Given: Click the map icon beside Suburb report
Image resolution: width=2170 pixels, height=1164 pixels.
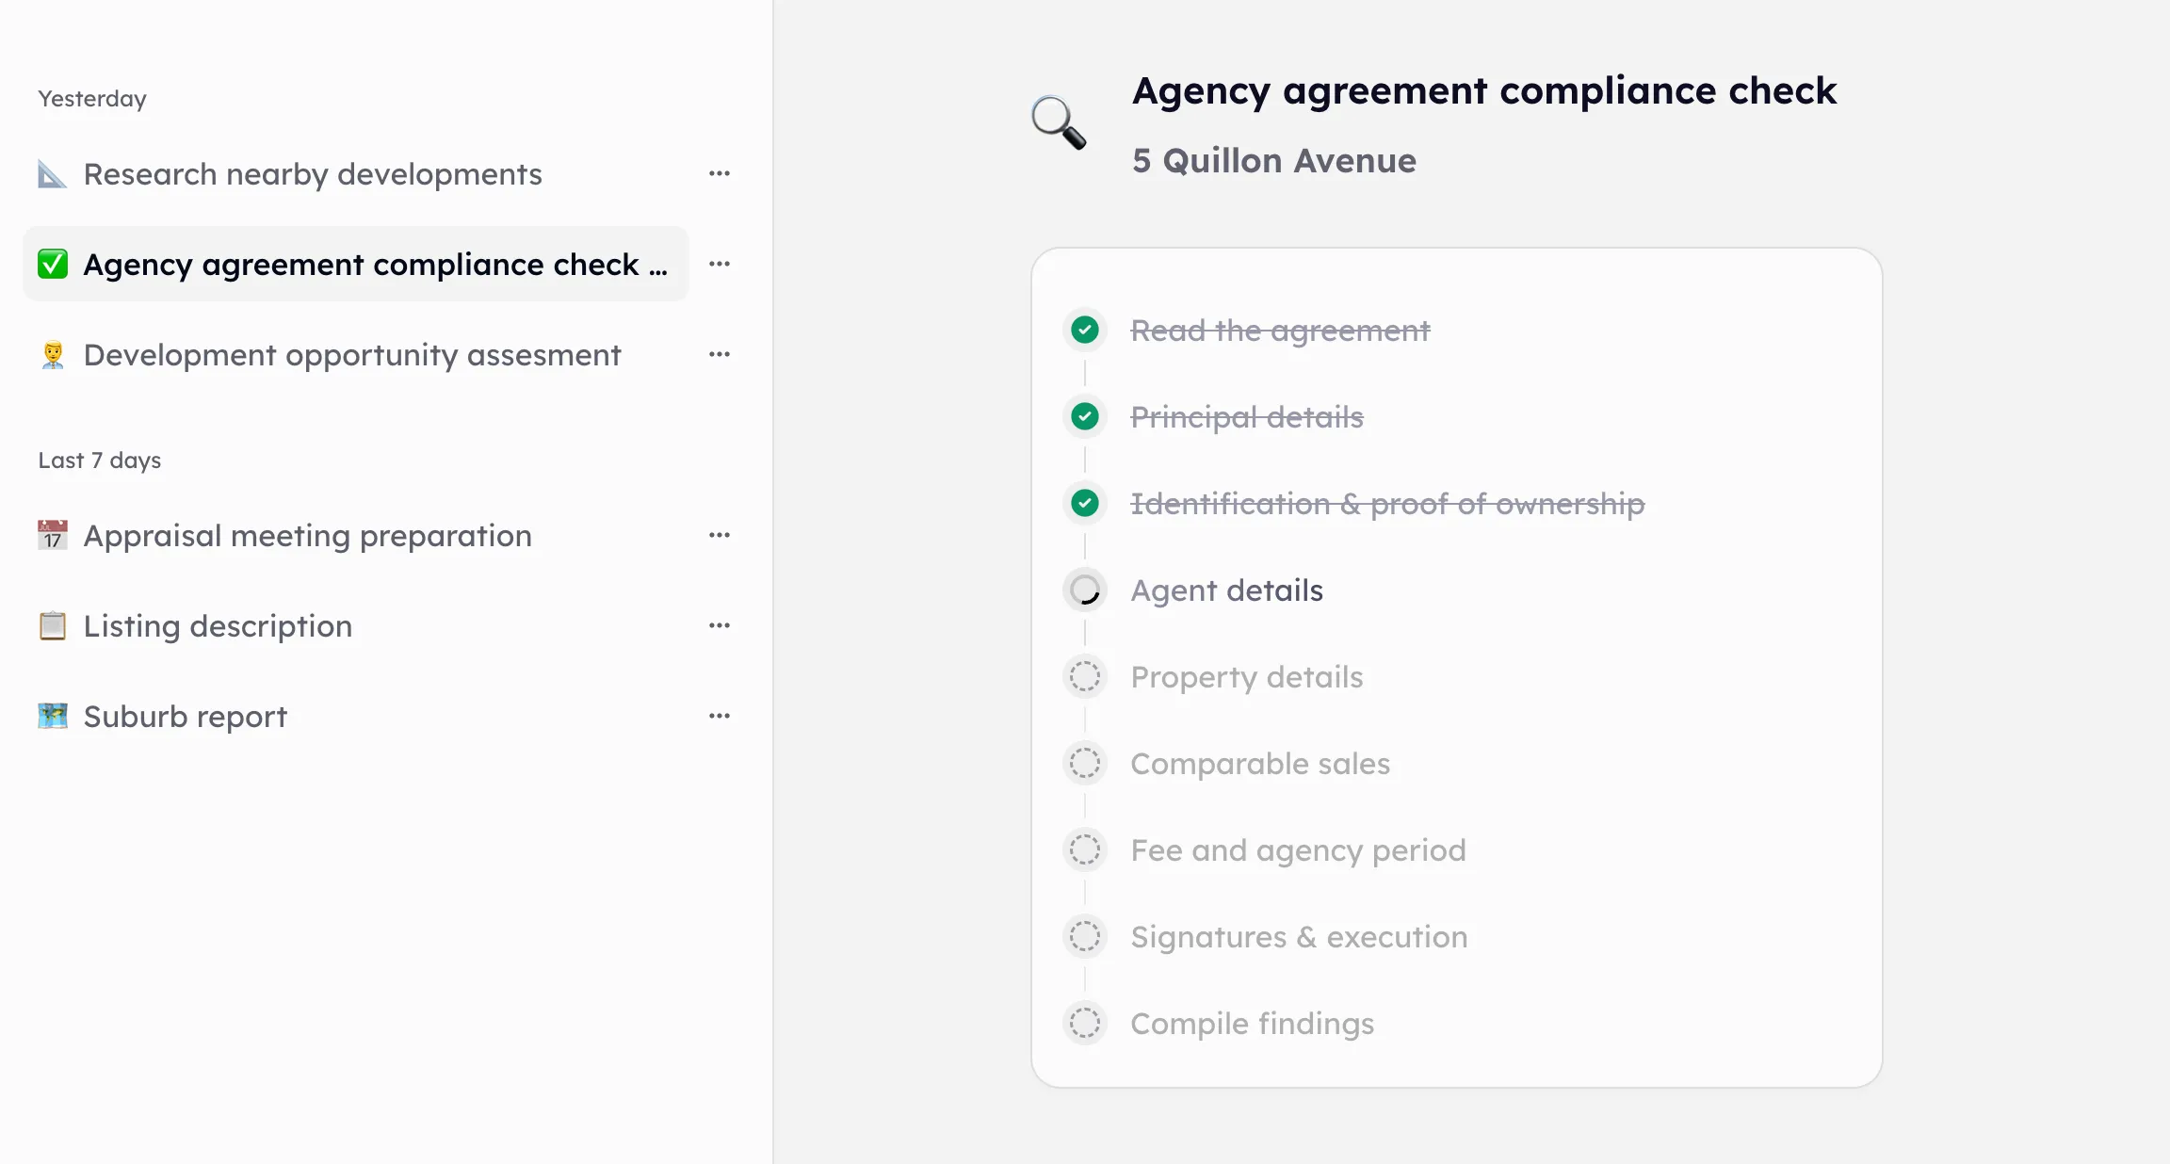Looking at the screenshot, I should click(x=53, y=716).
